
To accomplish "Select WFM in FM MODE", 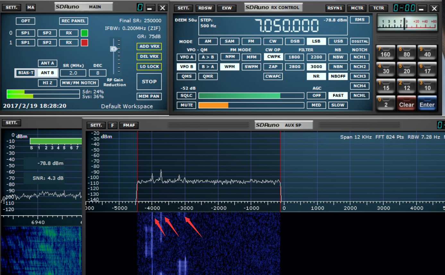I will [x=230, y=67].
